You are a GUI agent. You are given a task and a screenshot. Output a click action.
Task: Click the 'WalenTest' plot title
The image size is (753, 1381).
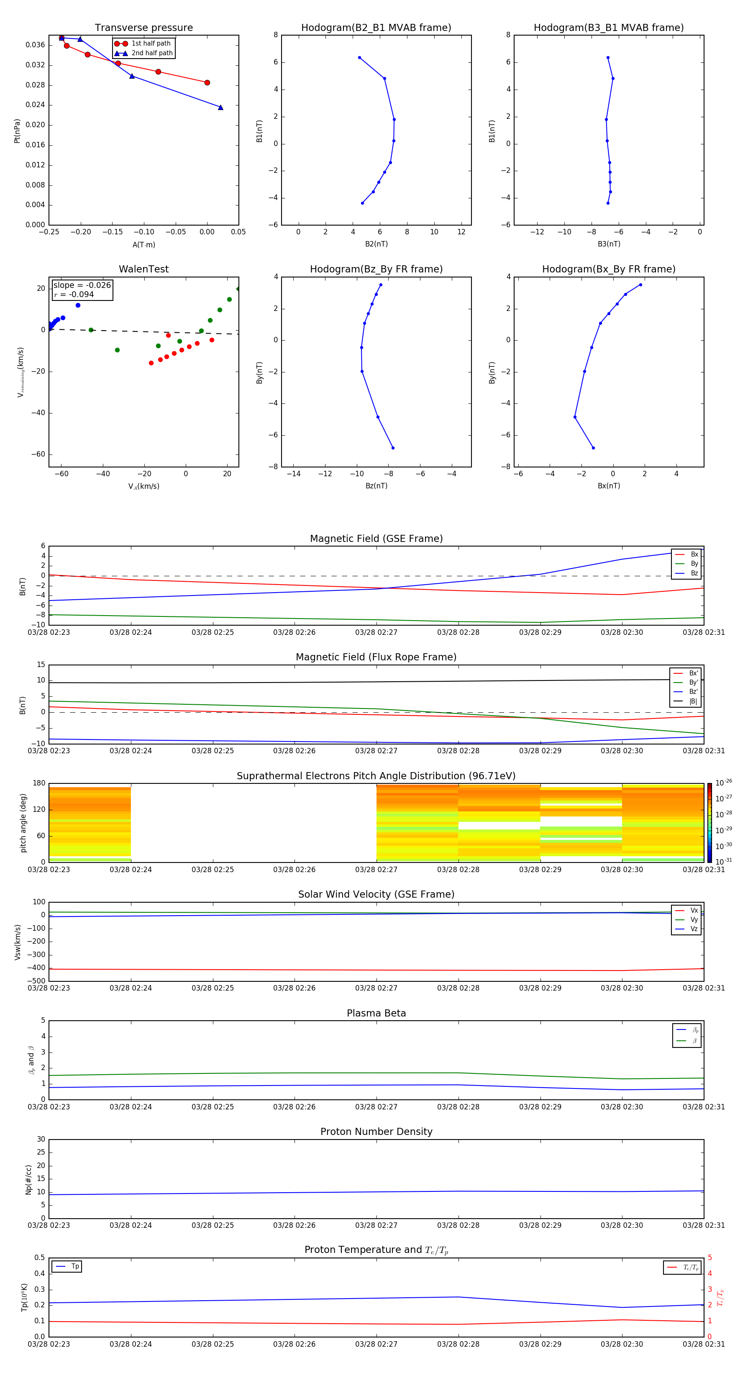coord(143,269)
